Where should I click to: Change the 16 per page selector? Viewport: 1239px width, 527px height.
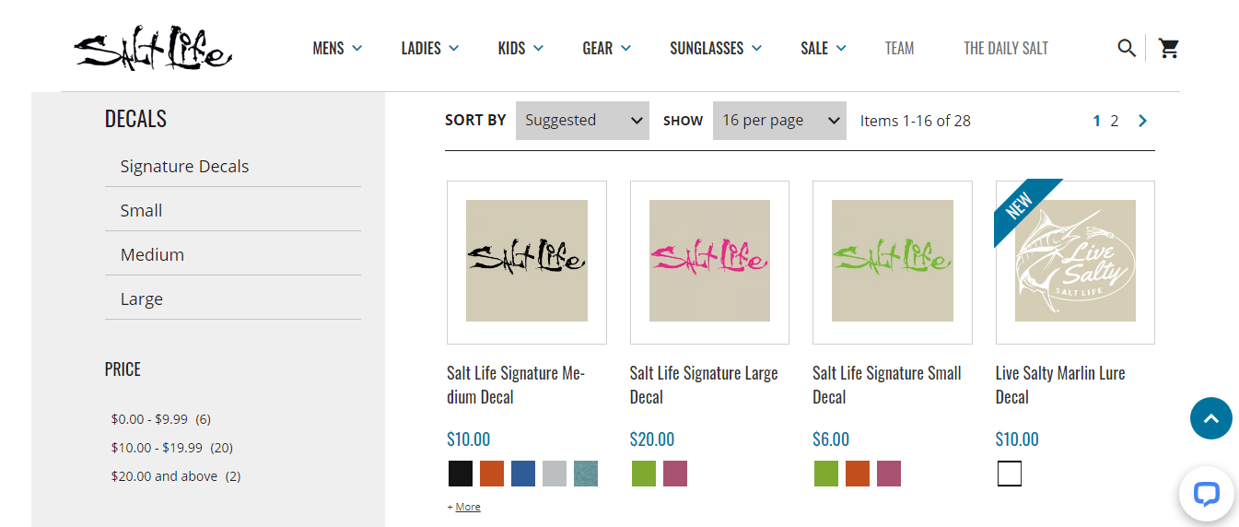(779, 121)
